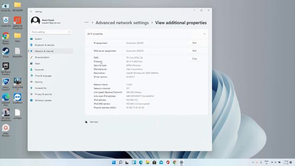The image size is (295, 166).
Task: Select the orange camera app desktop icon
Action: pyautogui.click(x=18, y=23)
